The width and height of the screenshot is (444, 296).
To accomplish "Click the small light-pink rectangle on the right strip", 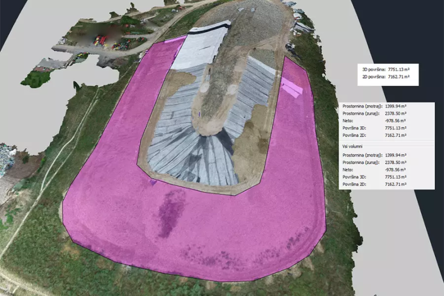I will point(292,87).
